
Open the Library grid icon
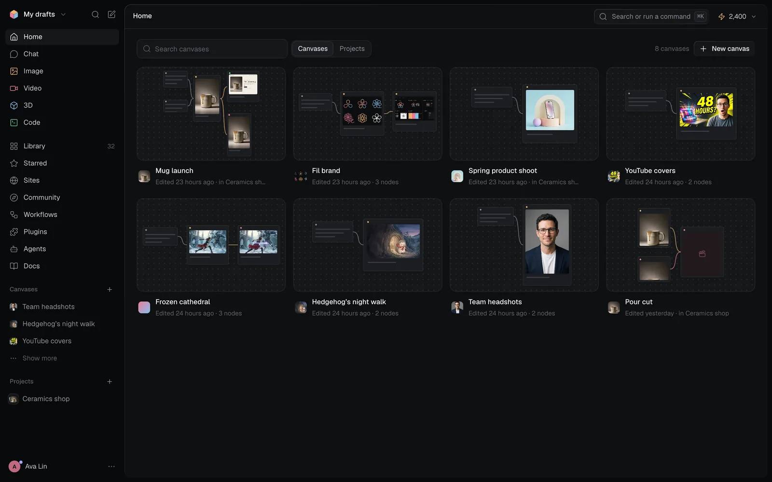(x=14, y=146)
